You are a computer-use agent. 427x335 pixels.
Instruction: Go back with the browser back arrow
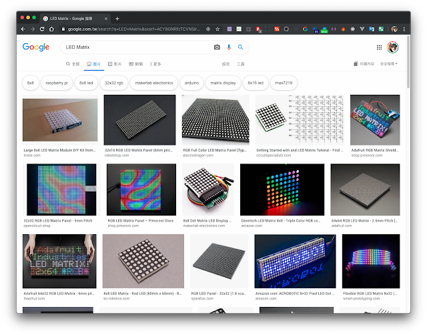click(23, 29)
